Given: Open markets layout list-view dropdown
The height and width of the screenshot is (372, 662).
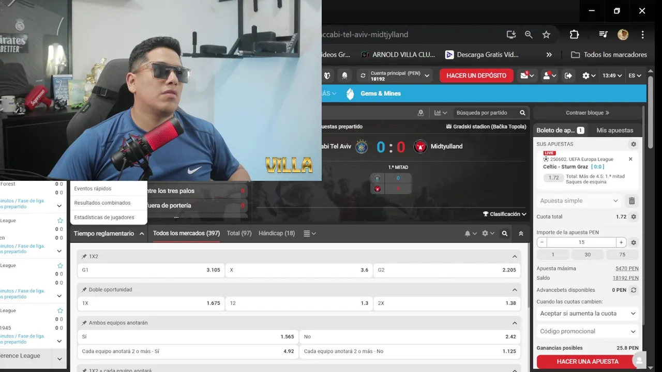Looking at the screenshot, I should 309,234.
